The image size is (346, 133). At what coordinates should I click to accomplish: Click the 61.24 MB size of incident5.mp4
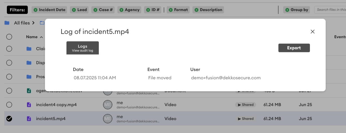[x=272, y=119]
